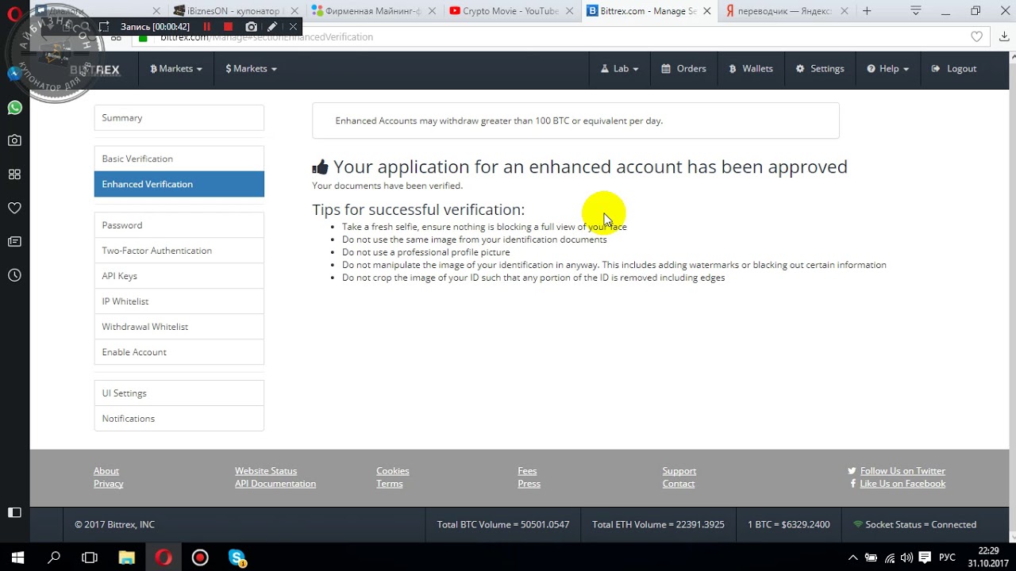Click the Opera sidebar snapshot camera icon
Image resolution: width=1016 pixels, height=571 pixels.
pyautogui.click(x=14, y=140)
